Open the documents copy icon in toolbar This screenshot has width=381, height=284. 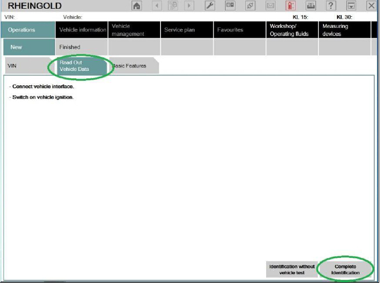pyautogui.click(x=173, y=6)
